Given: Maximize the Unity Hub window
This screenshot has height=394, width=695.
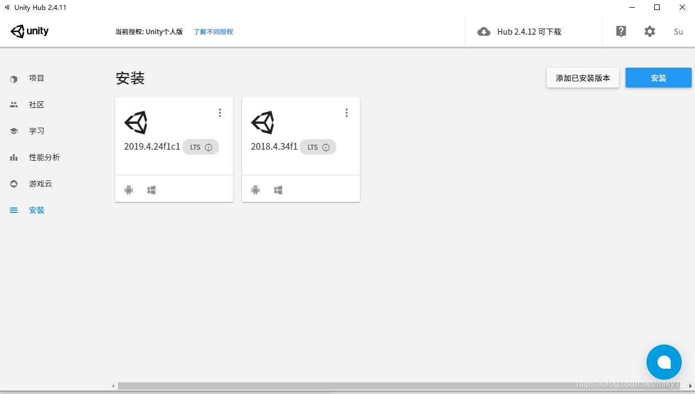Looking at the screenshot, I should (x=657, y=7).
